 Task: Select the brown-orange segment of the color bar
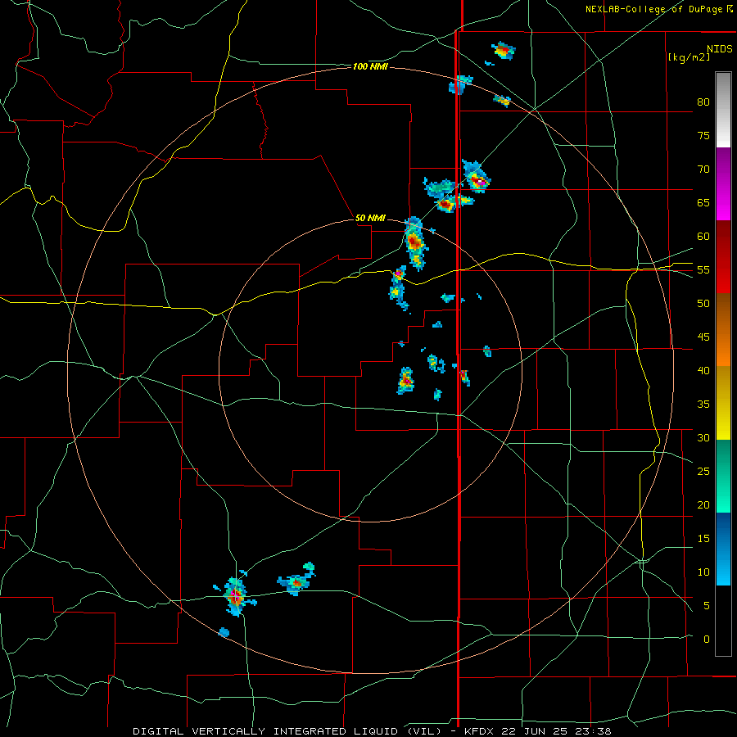click(x=723, y=329)
